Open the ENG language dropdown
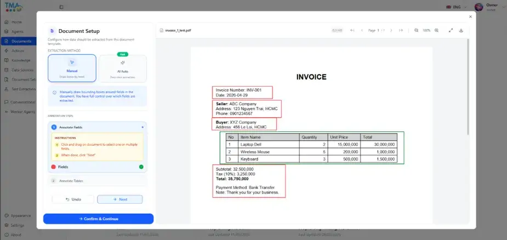The width and height of the screenshot is (507, 240). pos(457,7)
